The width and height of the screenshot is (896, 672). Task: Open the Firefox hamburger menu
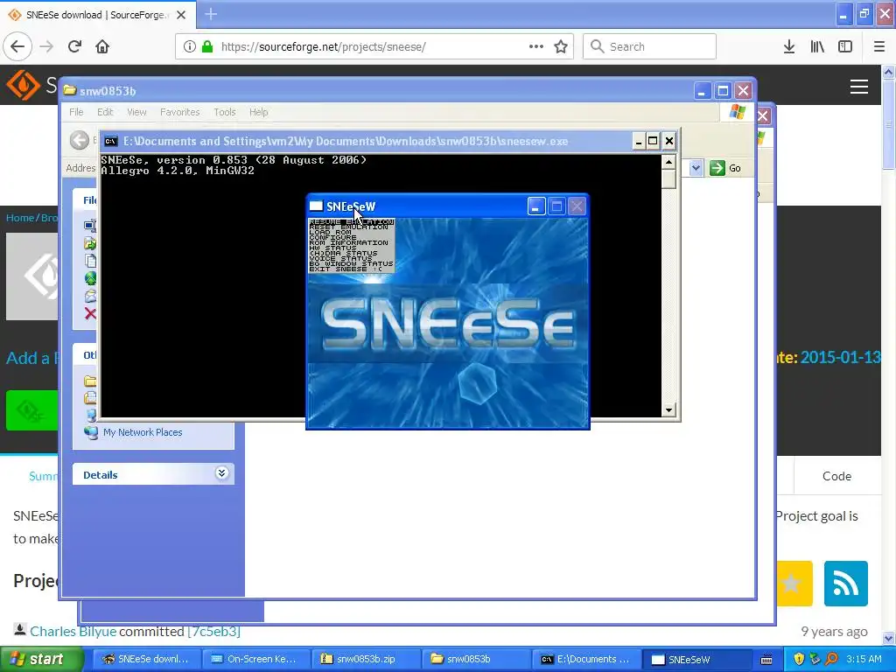point(879,46)
